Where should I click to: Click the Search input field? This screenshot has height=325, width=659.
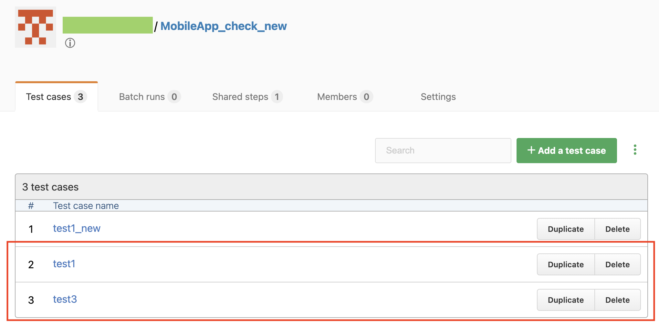coord(443,151)
